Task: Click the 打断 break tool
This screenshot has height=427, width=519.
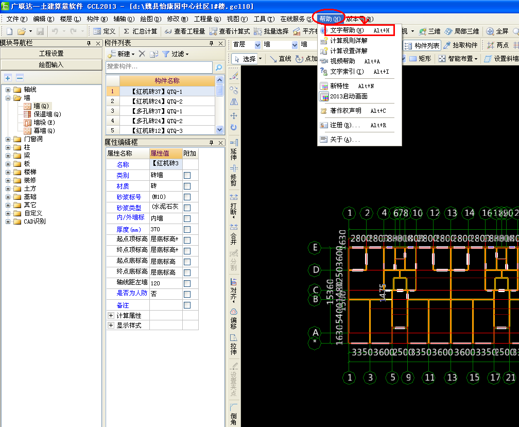Action: click(x=234, y=205)
